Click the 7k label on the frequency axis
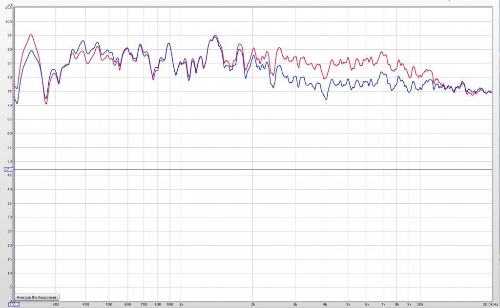 coord(383,305)
